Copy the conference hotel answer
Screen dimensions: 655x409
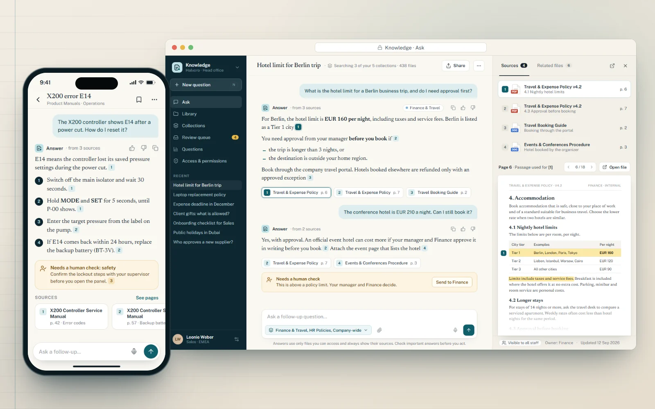tap(453, 229)
